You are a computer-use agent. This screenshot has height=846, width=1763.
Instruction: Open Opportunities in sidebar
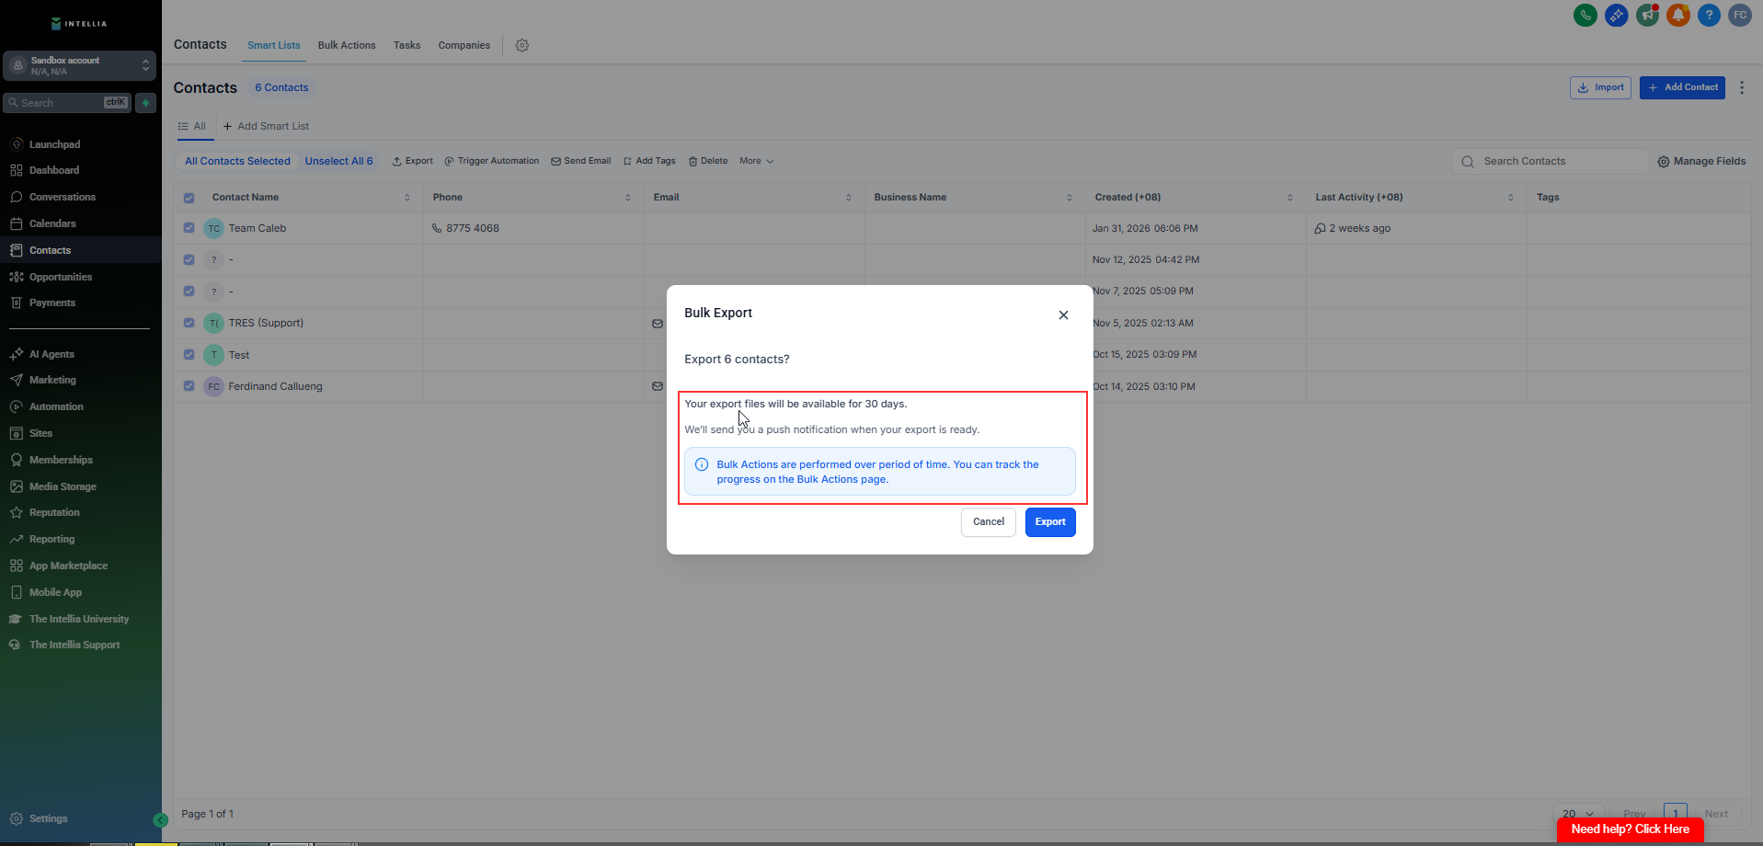pyautogui.click(x=61, y=277)
